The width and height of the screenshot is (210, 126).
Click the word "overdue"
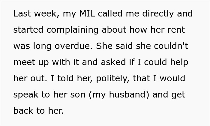click(x=72, y=46)
